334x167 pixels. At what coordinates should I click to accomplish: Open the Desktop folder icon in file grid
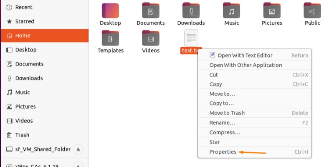click(110, 11)
